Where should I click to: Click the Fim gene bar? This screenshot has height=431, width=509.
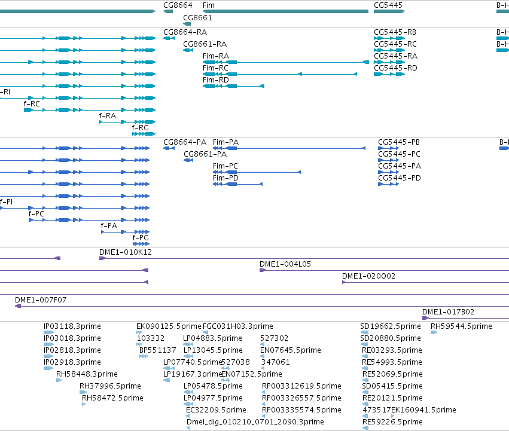pyautogui.click(x=286, y=11)
